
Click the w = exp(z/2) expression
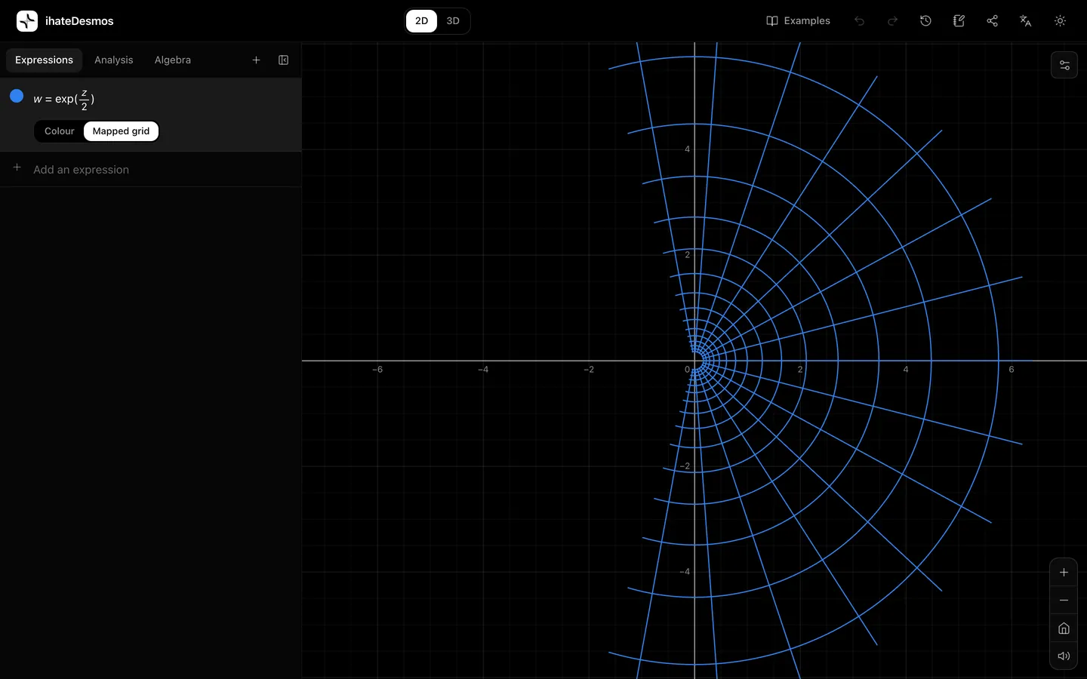click(63, 99)
